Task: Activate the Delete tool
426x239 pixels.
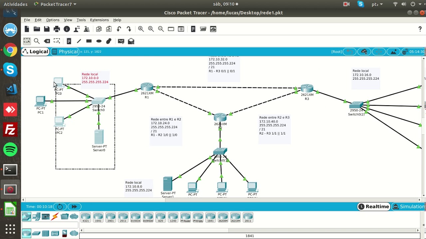Action: point(47,41)
